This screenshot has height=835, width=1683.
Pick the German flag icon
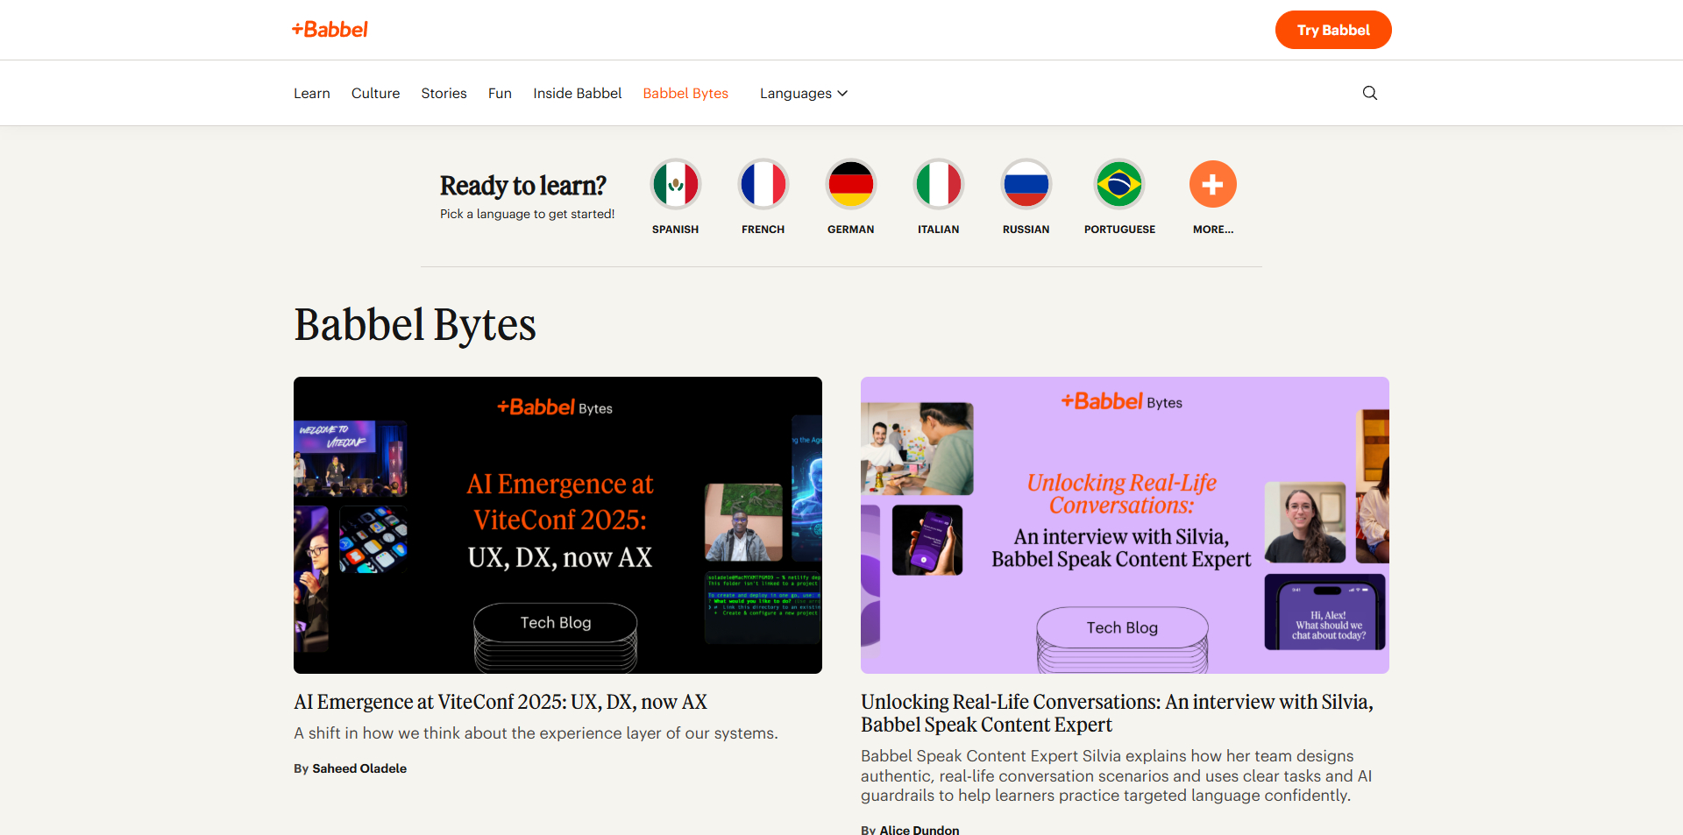tap(851, 184)
